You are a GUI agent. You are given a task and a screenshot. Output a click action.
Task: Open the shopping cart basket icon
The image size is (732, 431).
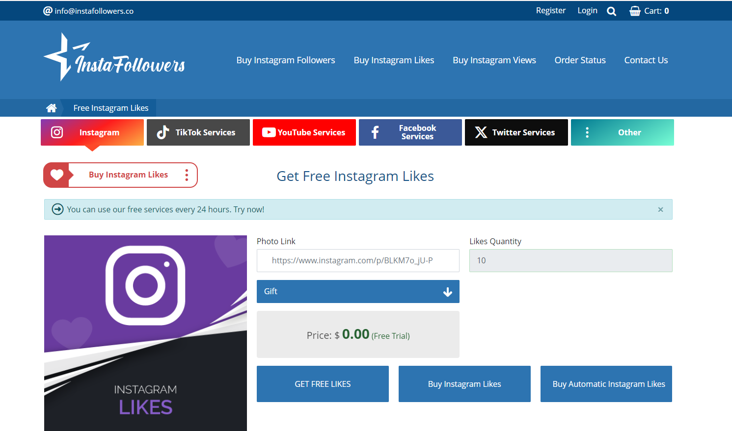coord(635,11)
